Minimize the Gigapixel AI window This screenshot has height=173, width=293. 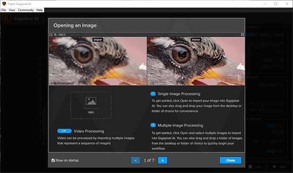click(265, 4)
